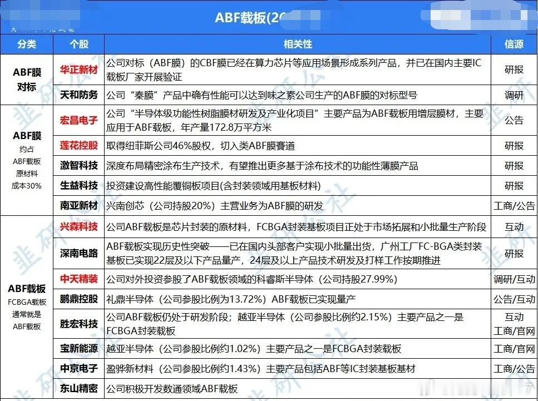
Task: Select note FCBGA载板通常就是ABF载板
Action: pyautogui.click(x=27, y=314)
